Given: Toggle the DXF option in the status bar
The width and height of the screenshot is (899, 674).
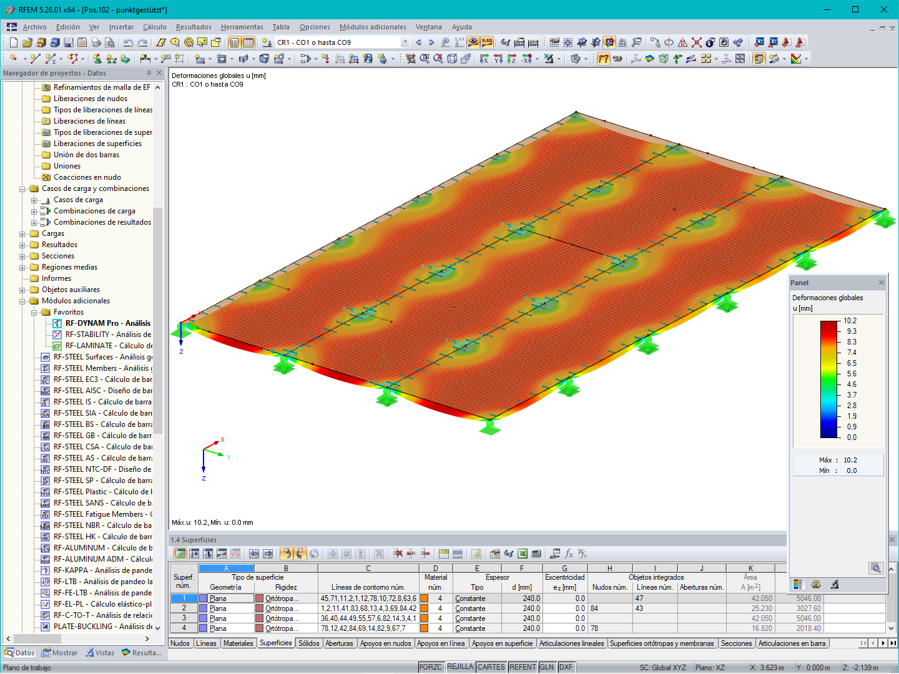Looking at the screenshot, I should 565,667.
